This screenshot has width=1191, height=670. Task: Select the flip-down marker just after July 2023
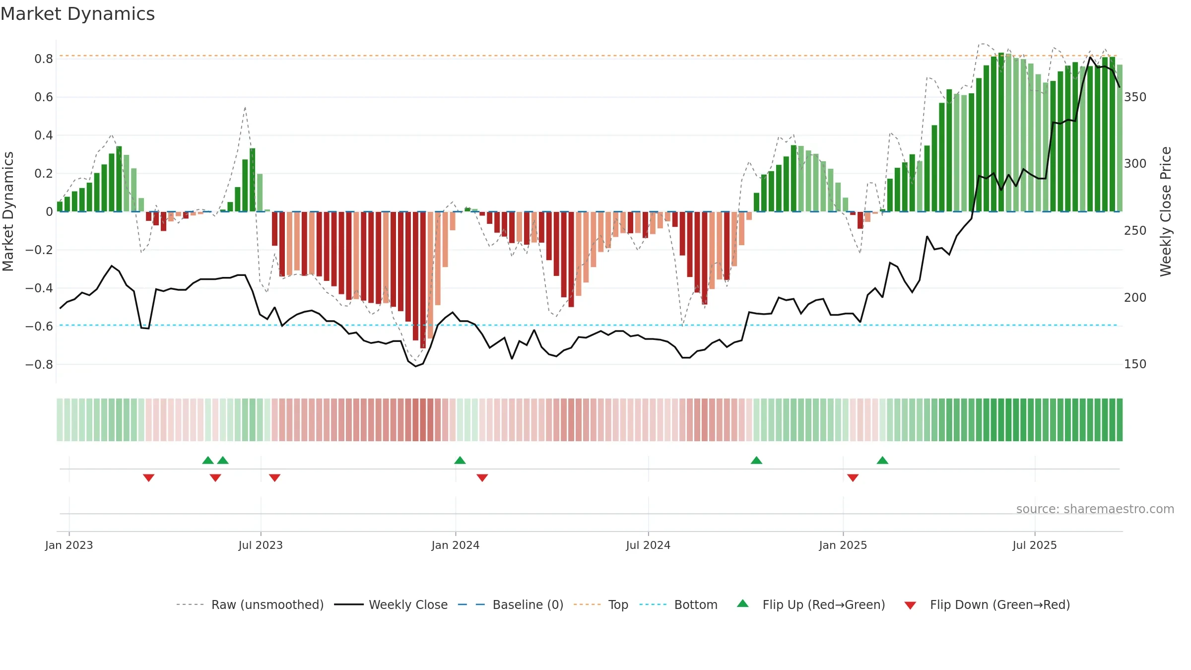(x=275, y=478)
